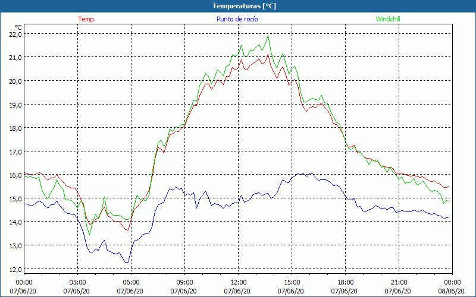Select the blue Punto de rocío legend label
This screenshot has width=476, height=297.
(x=237, y=19)
